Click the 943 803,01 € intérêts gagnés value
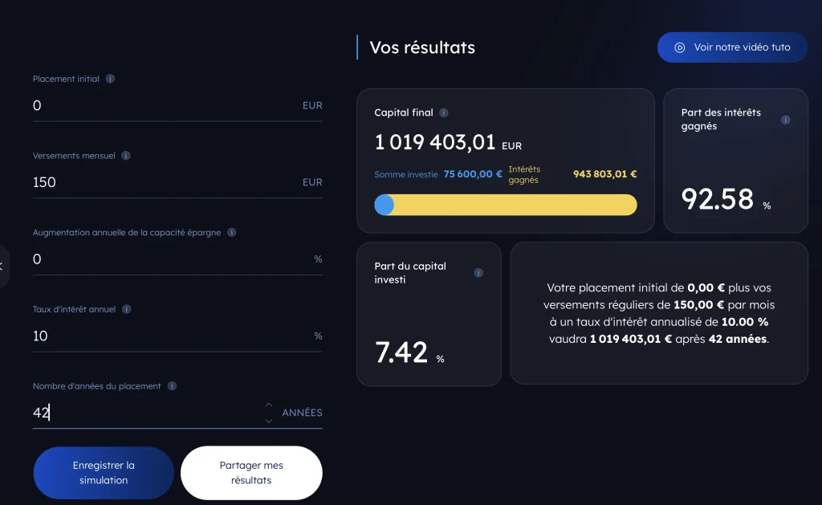The image size is (822, 505). coord(605,174)
